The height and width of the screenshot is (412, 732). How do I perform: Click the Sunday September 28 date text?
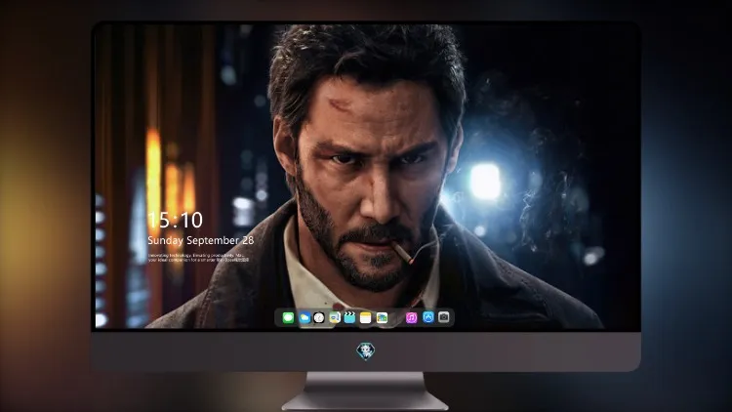201,240
